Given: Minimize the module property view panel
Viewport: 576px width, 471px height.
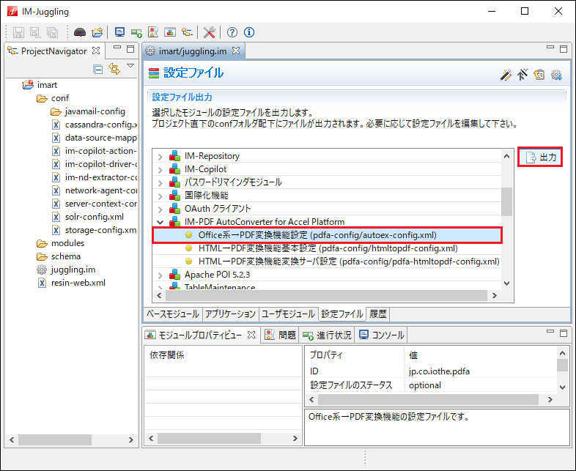Looking at the screenshot, I should [x=550, y=332].
